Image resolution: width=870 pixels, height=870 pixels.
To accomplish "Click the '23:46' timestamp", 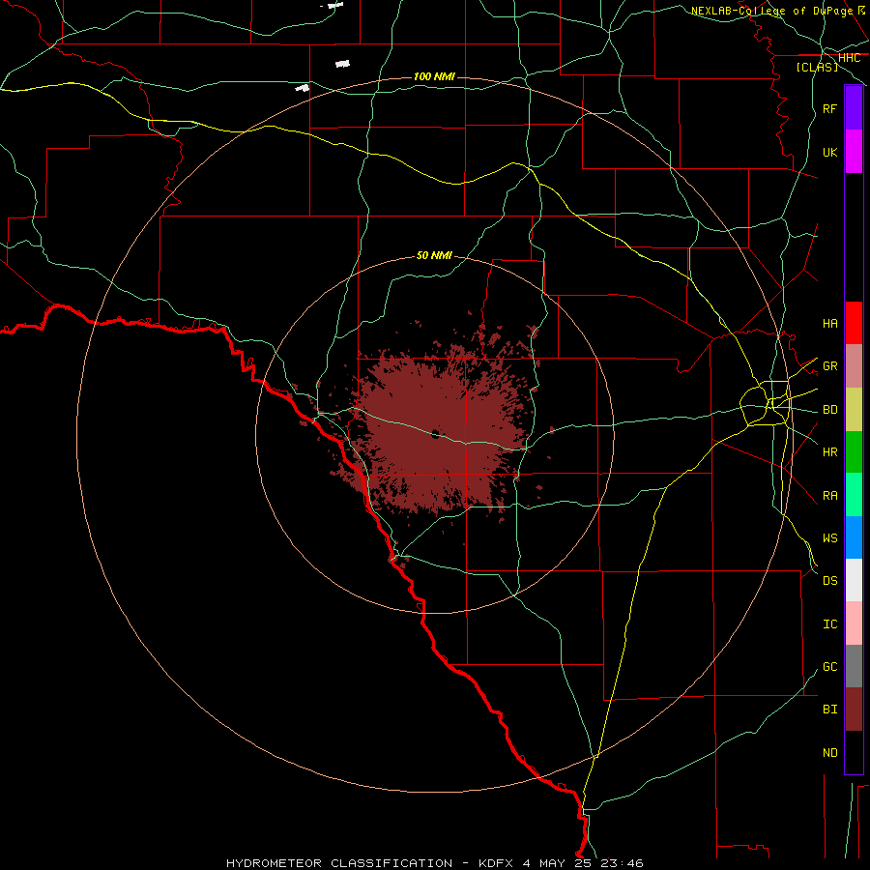I will pyautogui.click(x=623, y=863).
